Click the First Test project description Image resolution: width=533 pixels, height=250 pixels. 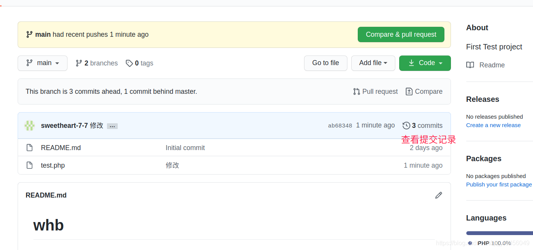(494, 47)
